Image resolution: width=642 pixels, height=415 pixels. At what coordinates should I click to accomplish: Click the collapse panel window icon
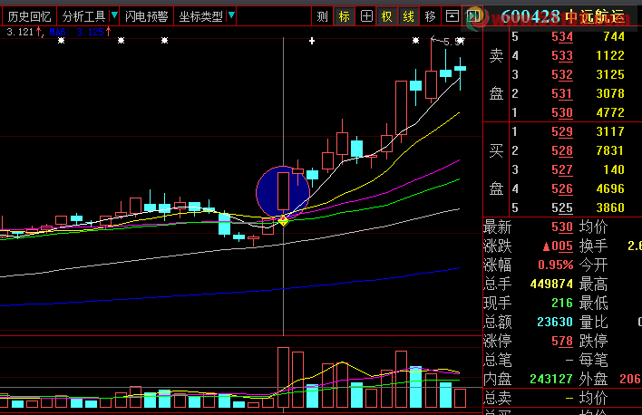(x=452, y=16)
